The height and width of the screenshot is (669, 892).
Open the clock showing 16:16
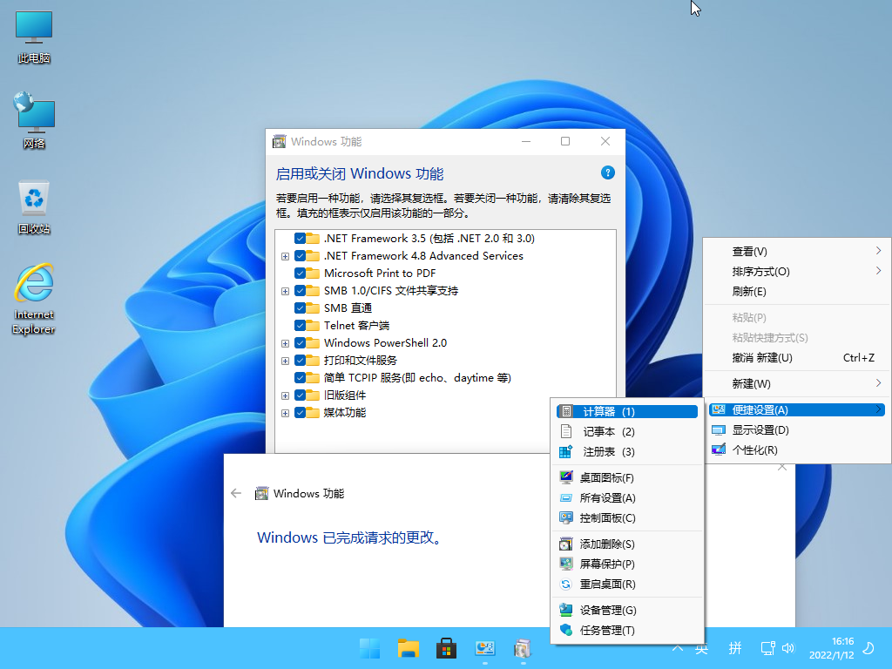tap(832, 648)
